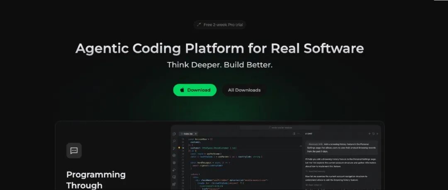Open chat history icon in AI Chat panel
This screenshot has height=190, width=448.
pyautogui.click(x=373, y=134)
